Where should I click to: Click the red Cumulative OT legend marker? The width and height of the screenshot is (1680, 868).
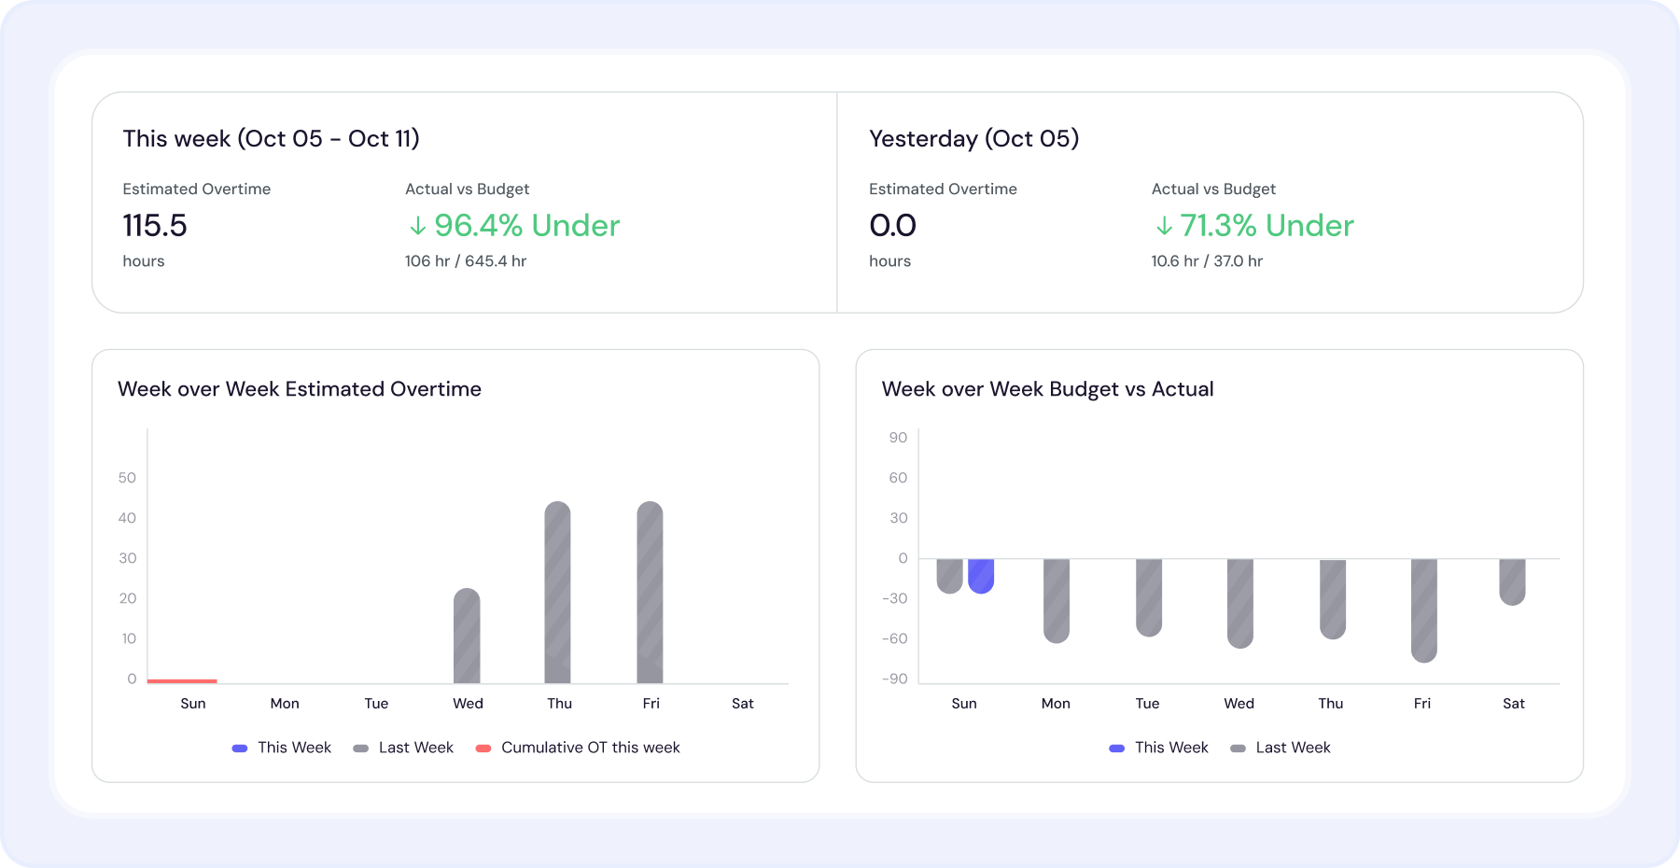(482, 747)
